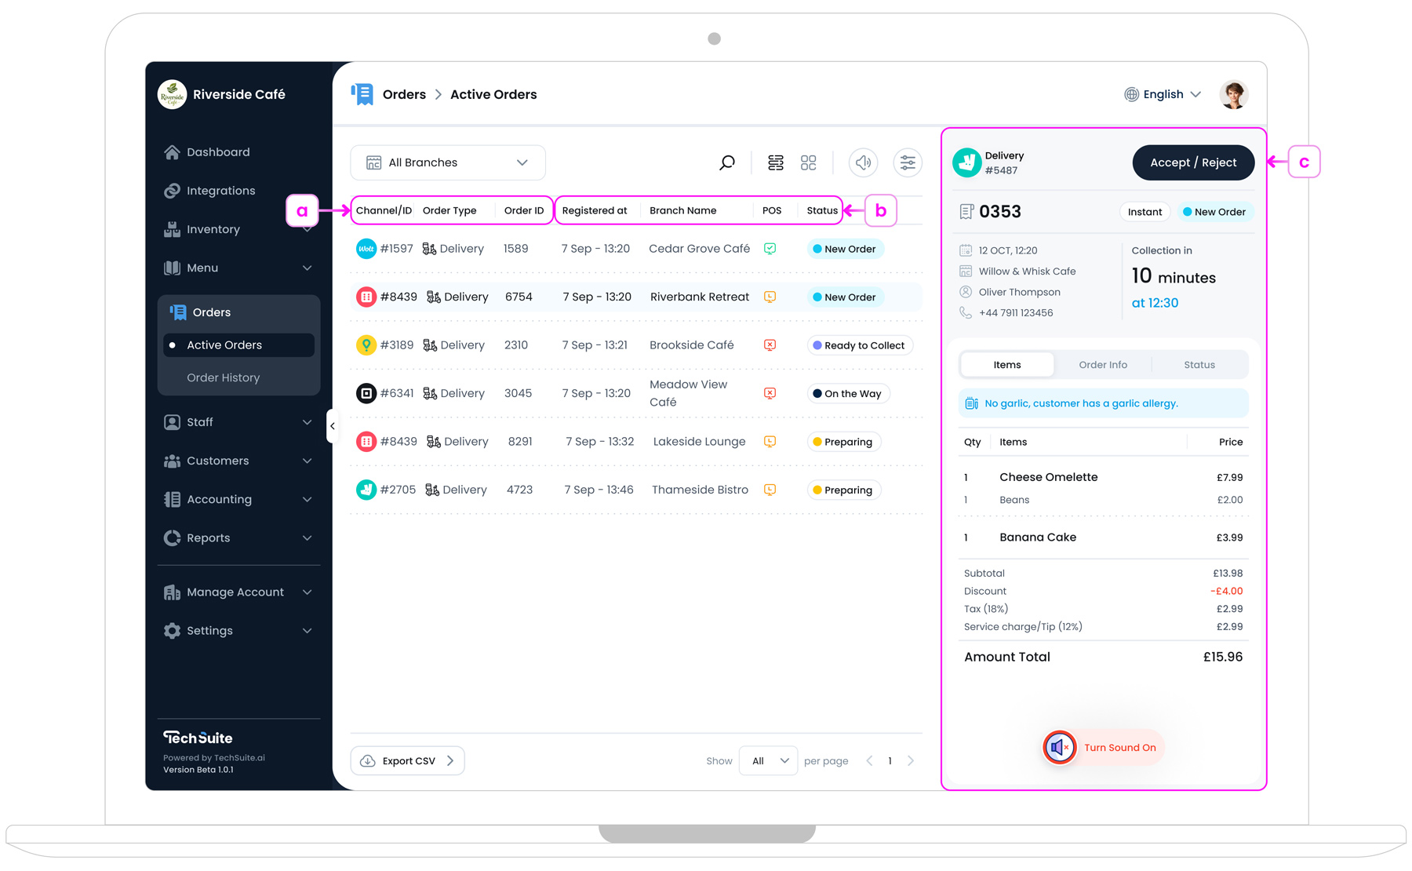Screen dimensions: 1412x871
Task: Open the All Branches dropdown
Action: coord(447,162)
